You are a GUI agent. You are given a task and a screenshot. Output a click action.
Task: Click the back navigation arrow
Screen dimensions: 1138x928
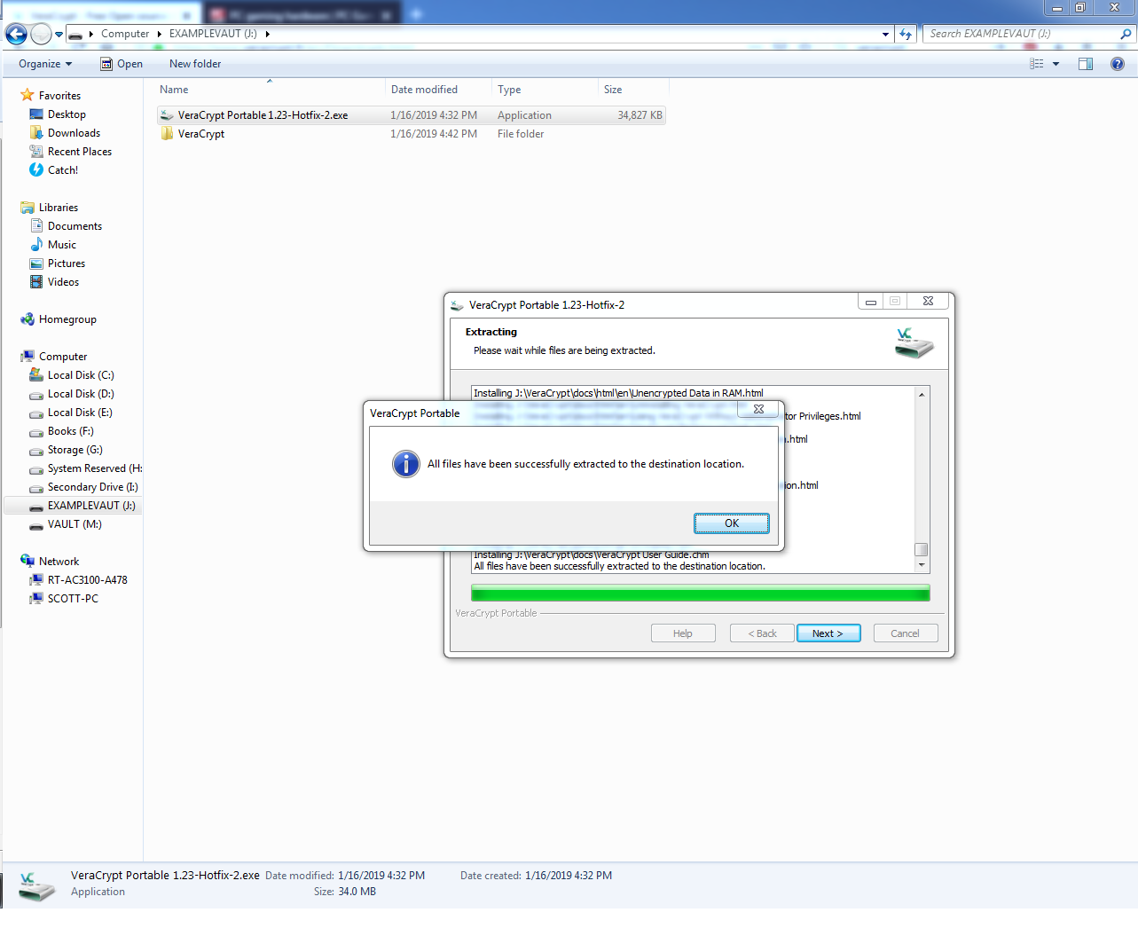[x=15, y=34]
